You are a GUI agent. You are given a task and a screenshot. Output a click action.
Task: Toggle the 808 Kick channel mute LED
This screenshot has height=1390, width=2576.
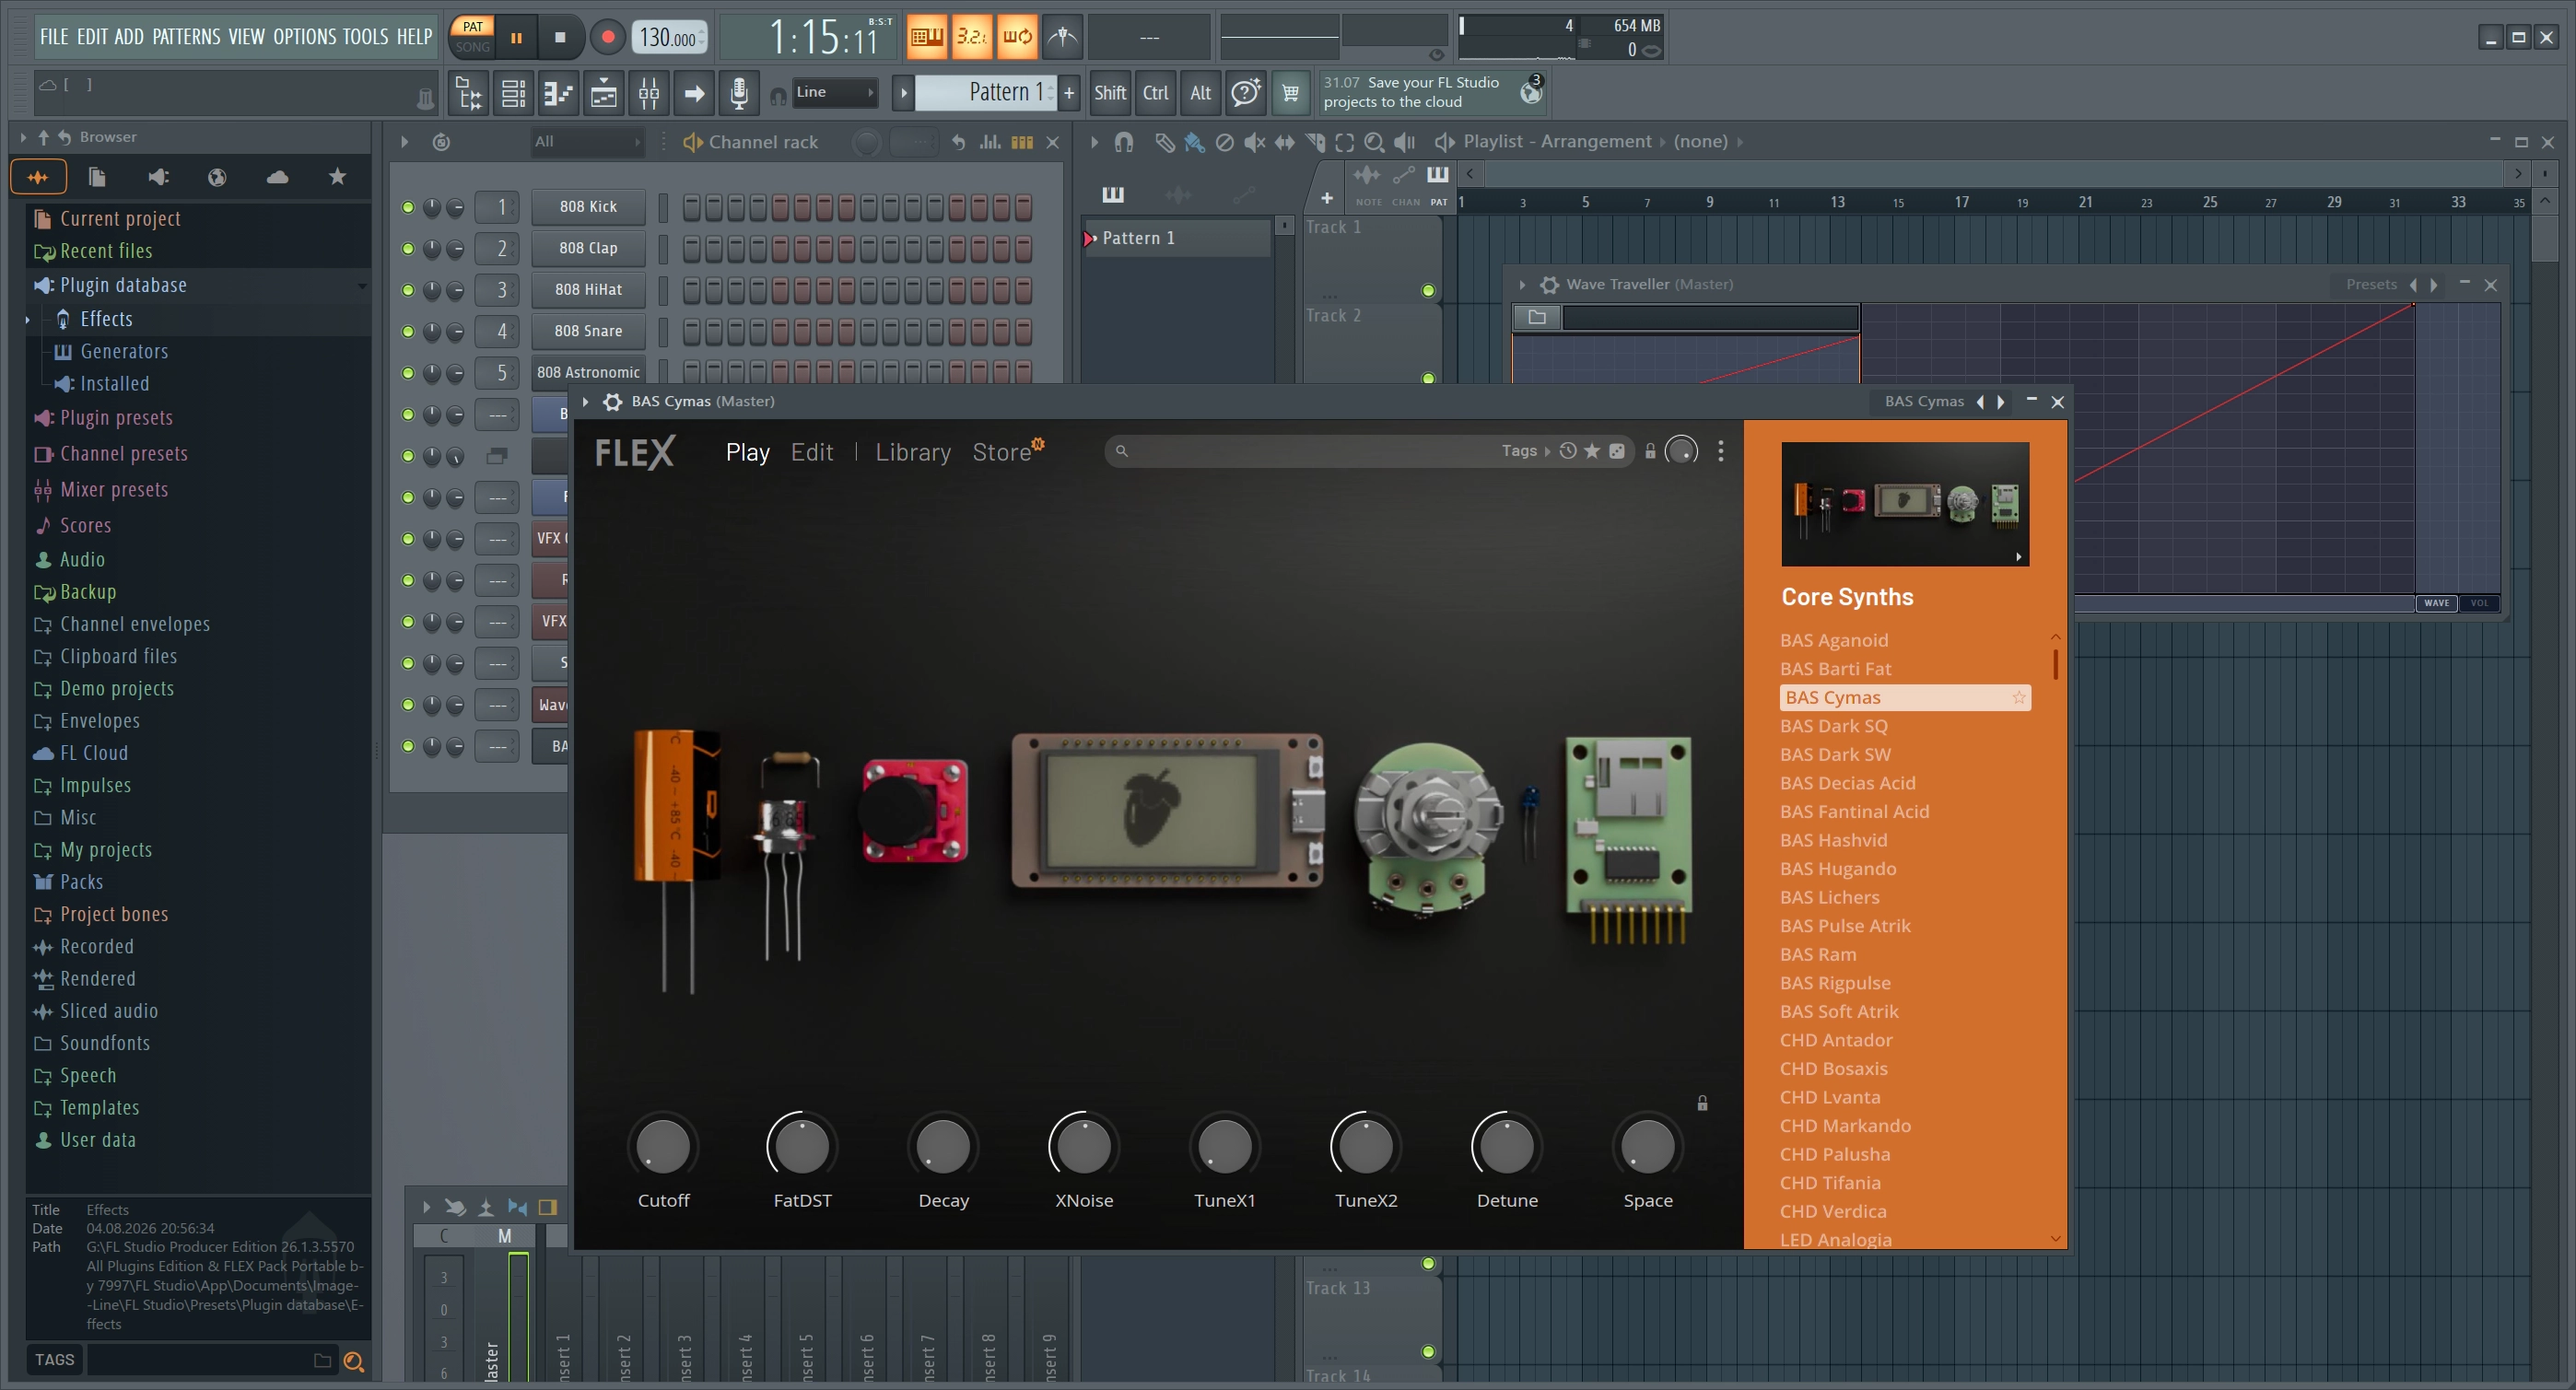pyautogui.click(x=408, y=207)
